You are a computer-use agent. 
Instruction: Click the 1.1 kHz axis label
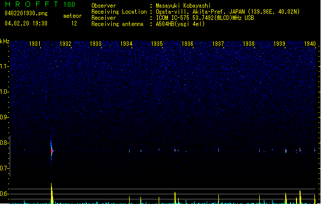[x=5, y=66]
